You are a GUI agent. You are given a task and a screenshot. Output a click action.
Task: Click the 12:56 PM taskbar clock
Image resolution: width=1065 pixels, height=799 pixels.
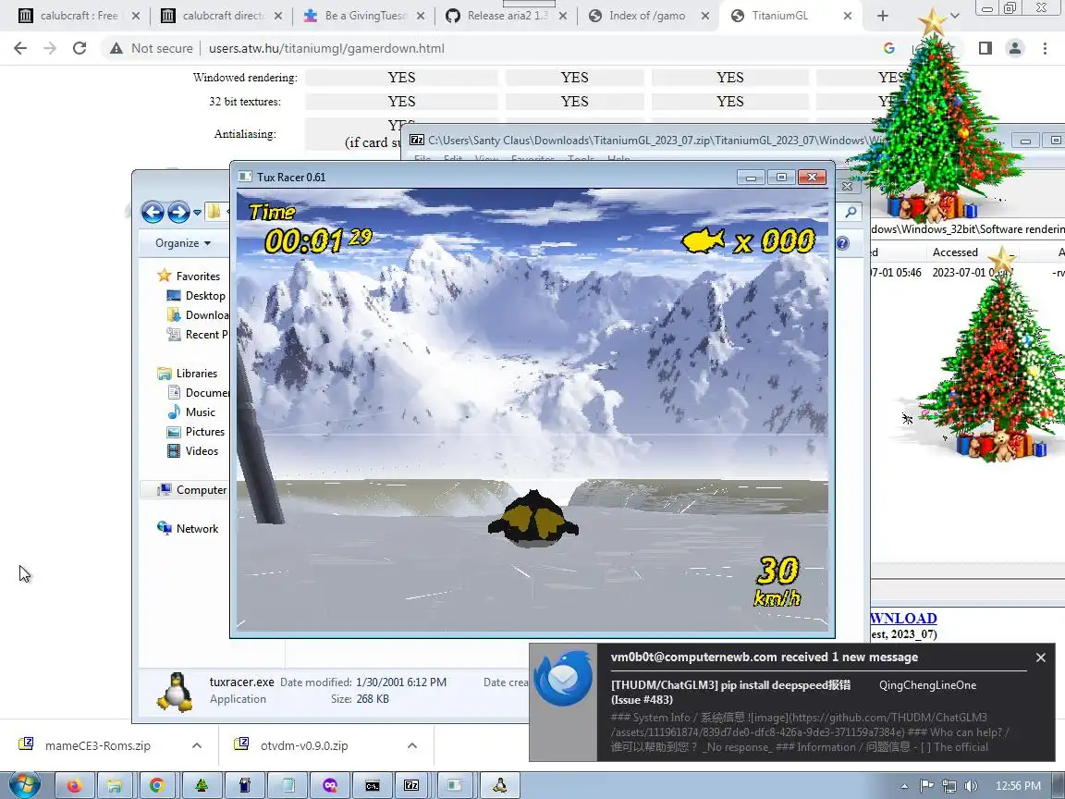pos(1018,786)
